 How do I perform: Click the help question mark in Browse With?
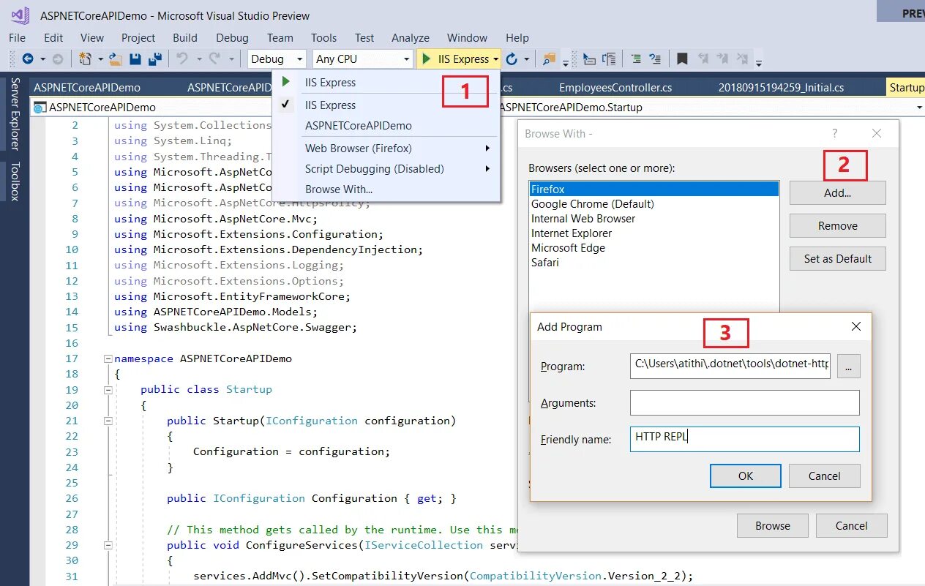(835, 133)
